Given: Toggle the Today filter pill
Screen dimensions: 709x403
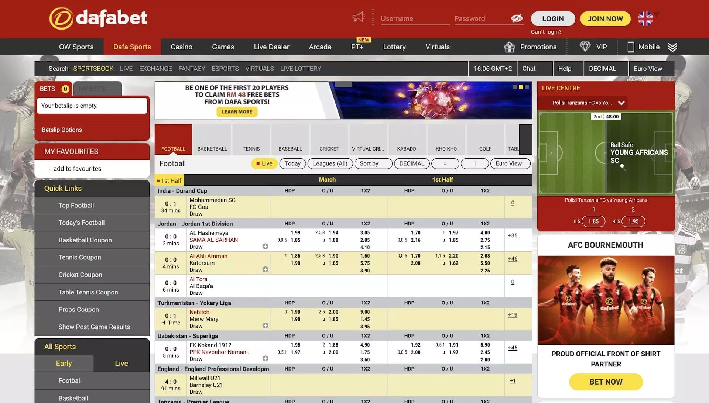Looking at the screenshot, I should click(292, 163).
